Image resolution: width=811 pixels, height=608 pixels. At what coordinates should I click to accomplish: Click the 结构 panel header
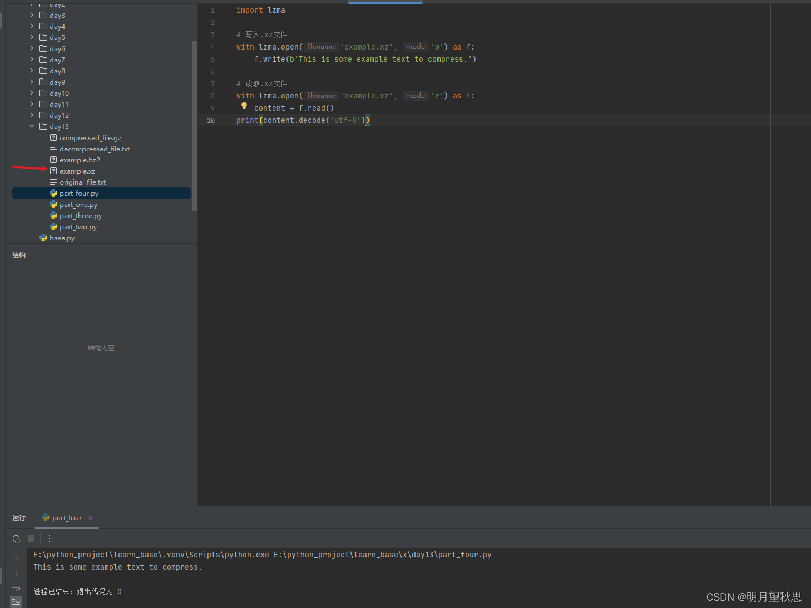tap(19, 255)
